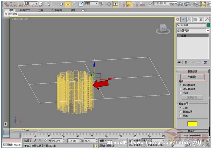The image size is (211, 148).
Task: Click the ViewCube in the viewport
Action: (x=163, y=29)
